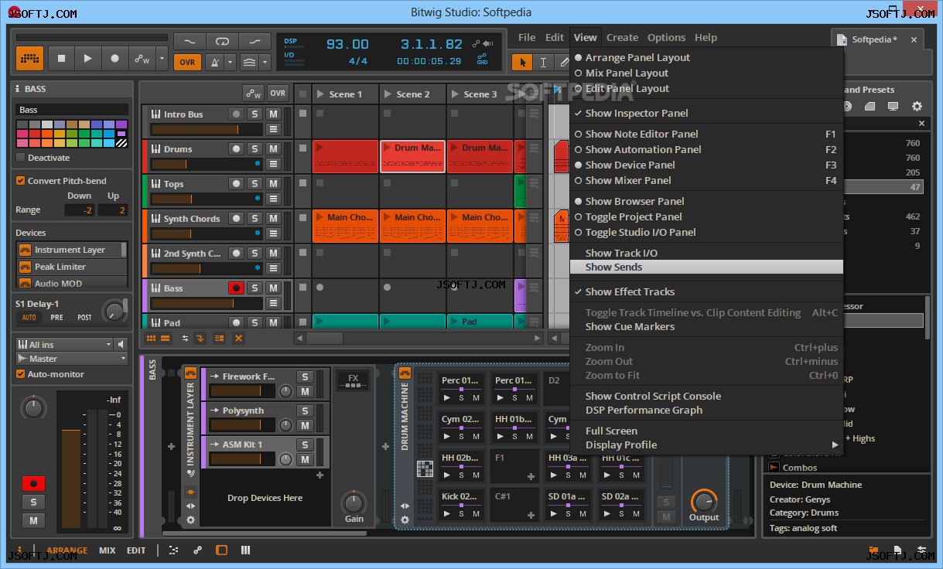
Task: Click the tempo value 93.00
Action: tap(347, 44)
